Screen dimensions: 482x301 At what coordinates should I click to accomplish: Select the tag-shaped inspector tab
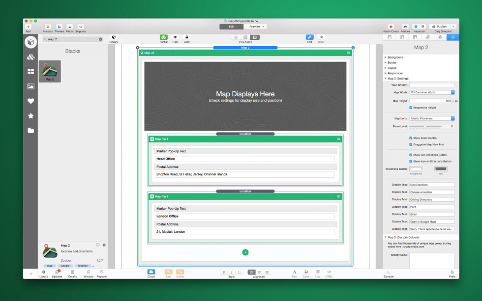tap(427, 37)
